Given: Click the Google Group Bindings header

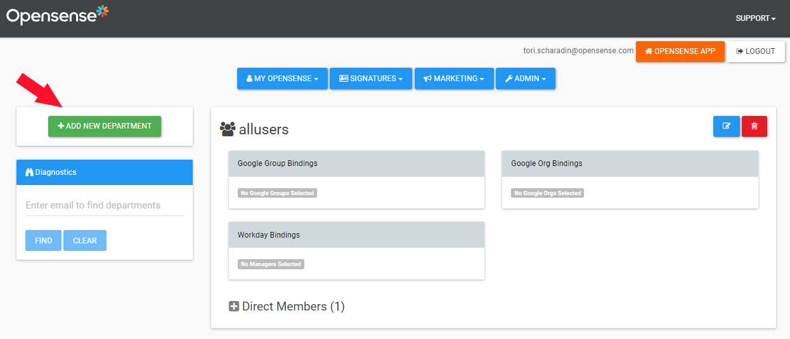Looking at the screenshot, I should click(356, 163).
